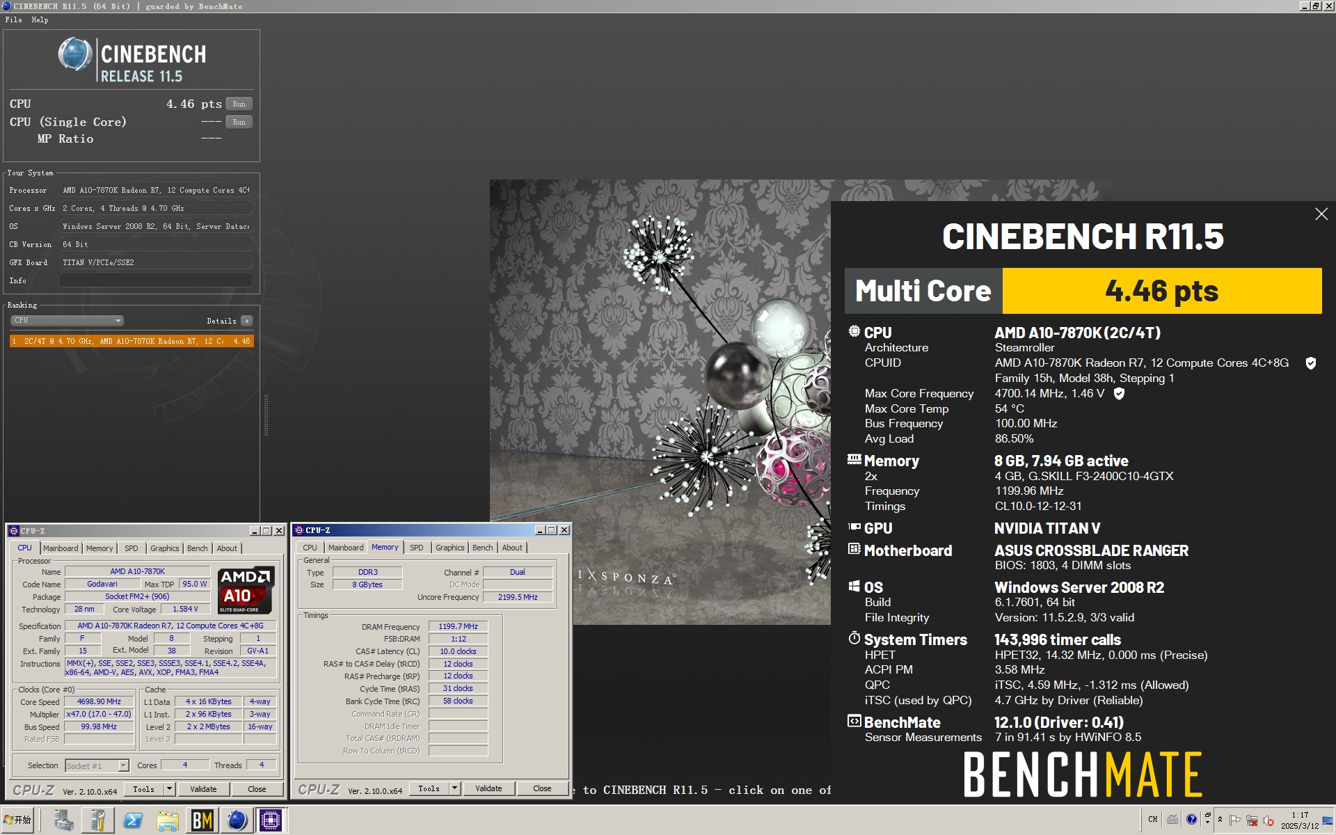Viewport: 1336px width, 835px height.
Task: Open Mainboard tab in right CPU-Z window
Action: [346, 548]
